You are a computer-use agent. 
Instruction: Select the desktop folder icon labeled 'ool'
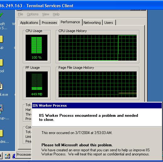2,63
